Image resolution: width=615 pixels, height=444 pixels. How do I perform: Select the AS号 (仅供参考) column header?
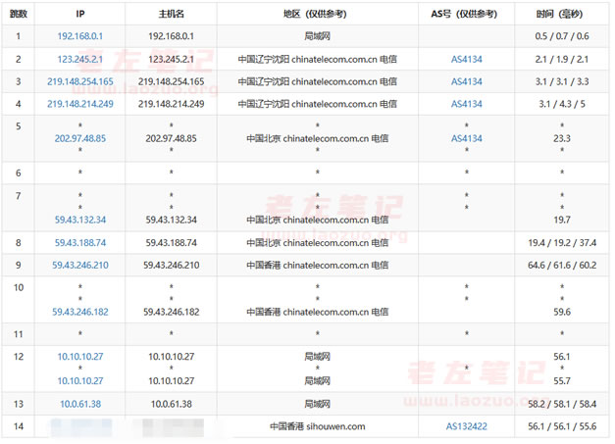tap(465, 15)
